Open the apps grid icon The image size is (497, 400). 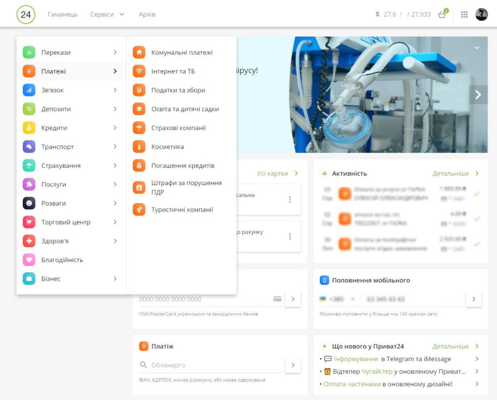[x=464, y=14]
